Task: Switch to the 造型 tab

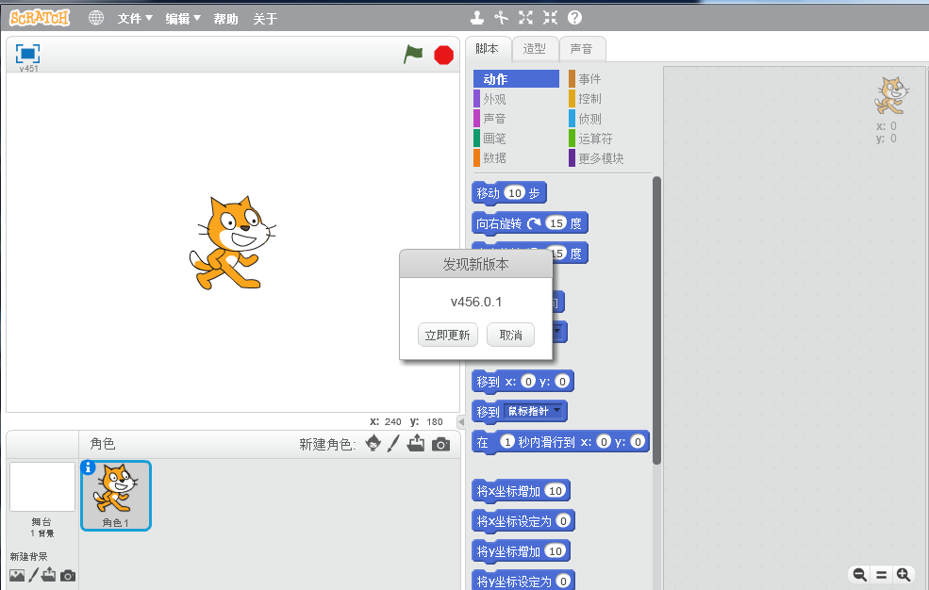Action: coord(535,49)
